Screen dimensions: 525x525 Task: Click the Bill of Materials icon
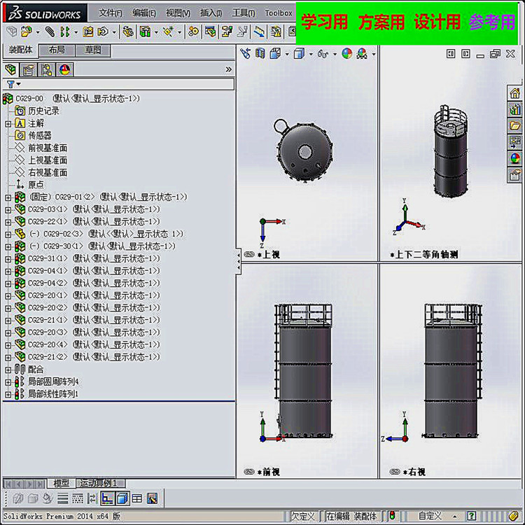210,31
